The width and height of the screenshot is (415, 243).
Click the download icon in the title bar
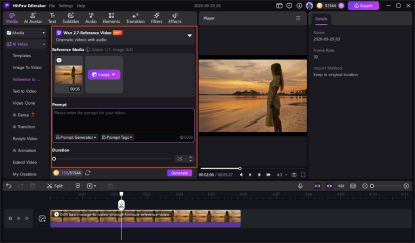299,5
